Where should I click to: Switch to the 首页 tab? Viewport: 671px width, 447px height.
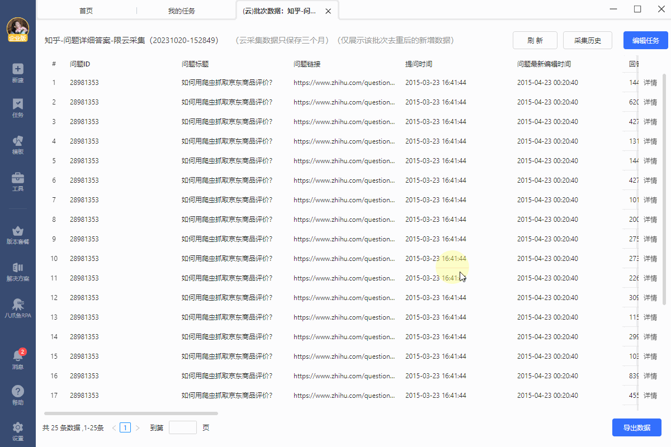pyautogui.click(x=86, y=11)
